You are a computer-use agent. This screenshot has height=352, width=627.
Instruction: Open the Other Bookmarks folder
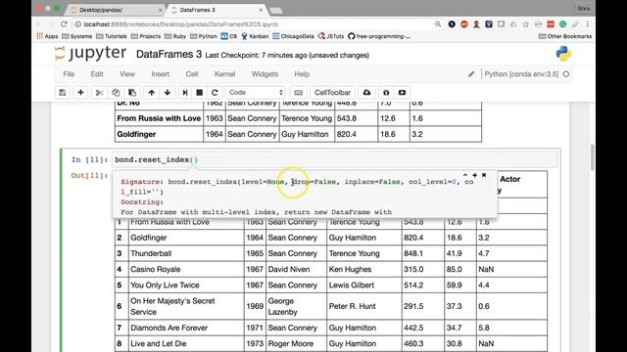[565, 36]
